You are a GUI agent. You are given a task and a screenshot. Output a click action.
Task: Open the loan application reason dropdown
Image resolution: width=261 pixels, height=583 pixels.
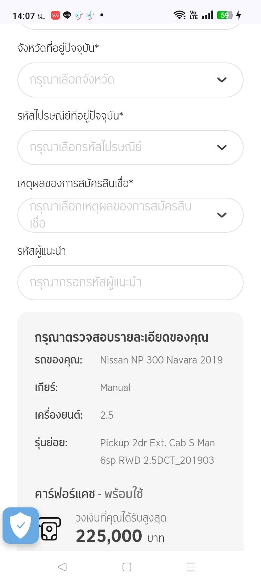[x=120, y=215]
